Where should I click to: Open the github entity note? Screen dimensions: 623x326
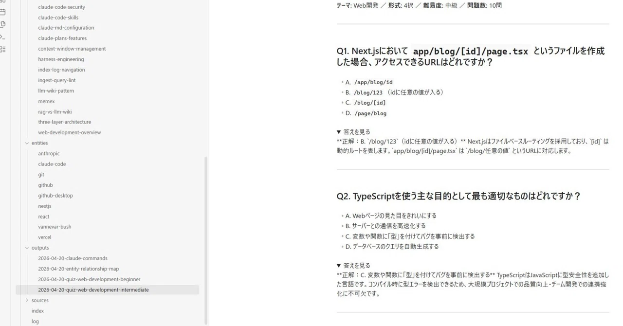[45, 185]
